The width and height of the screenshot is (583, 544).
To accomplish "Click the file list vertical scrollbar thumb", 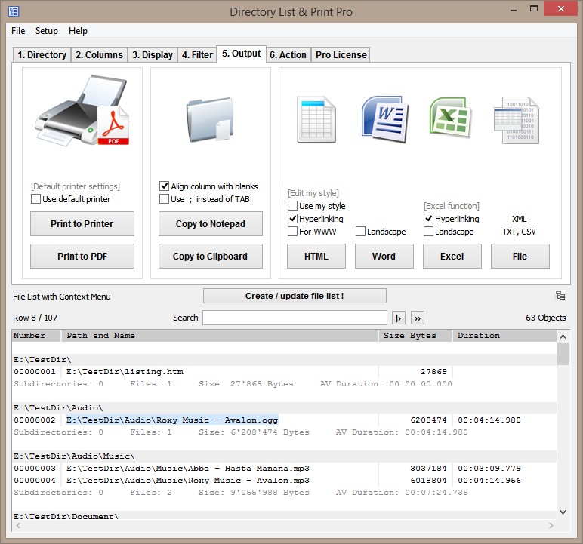I will pyautogui.click(x=563, y=354).
